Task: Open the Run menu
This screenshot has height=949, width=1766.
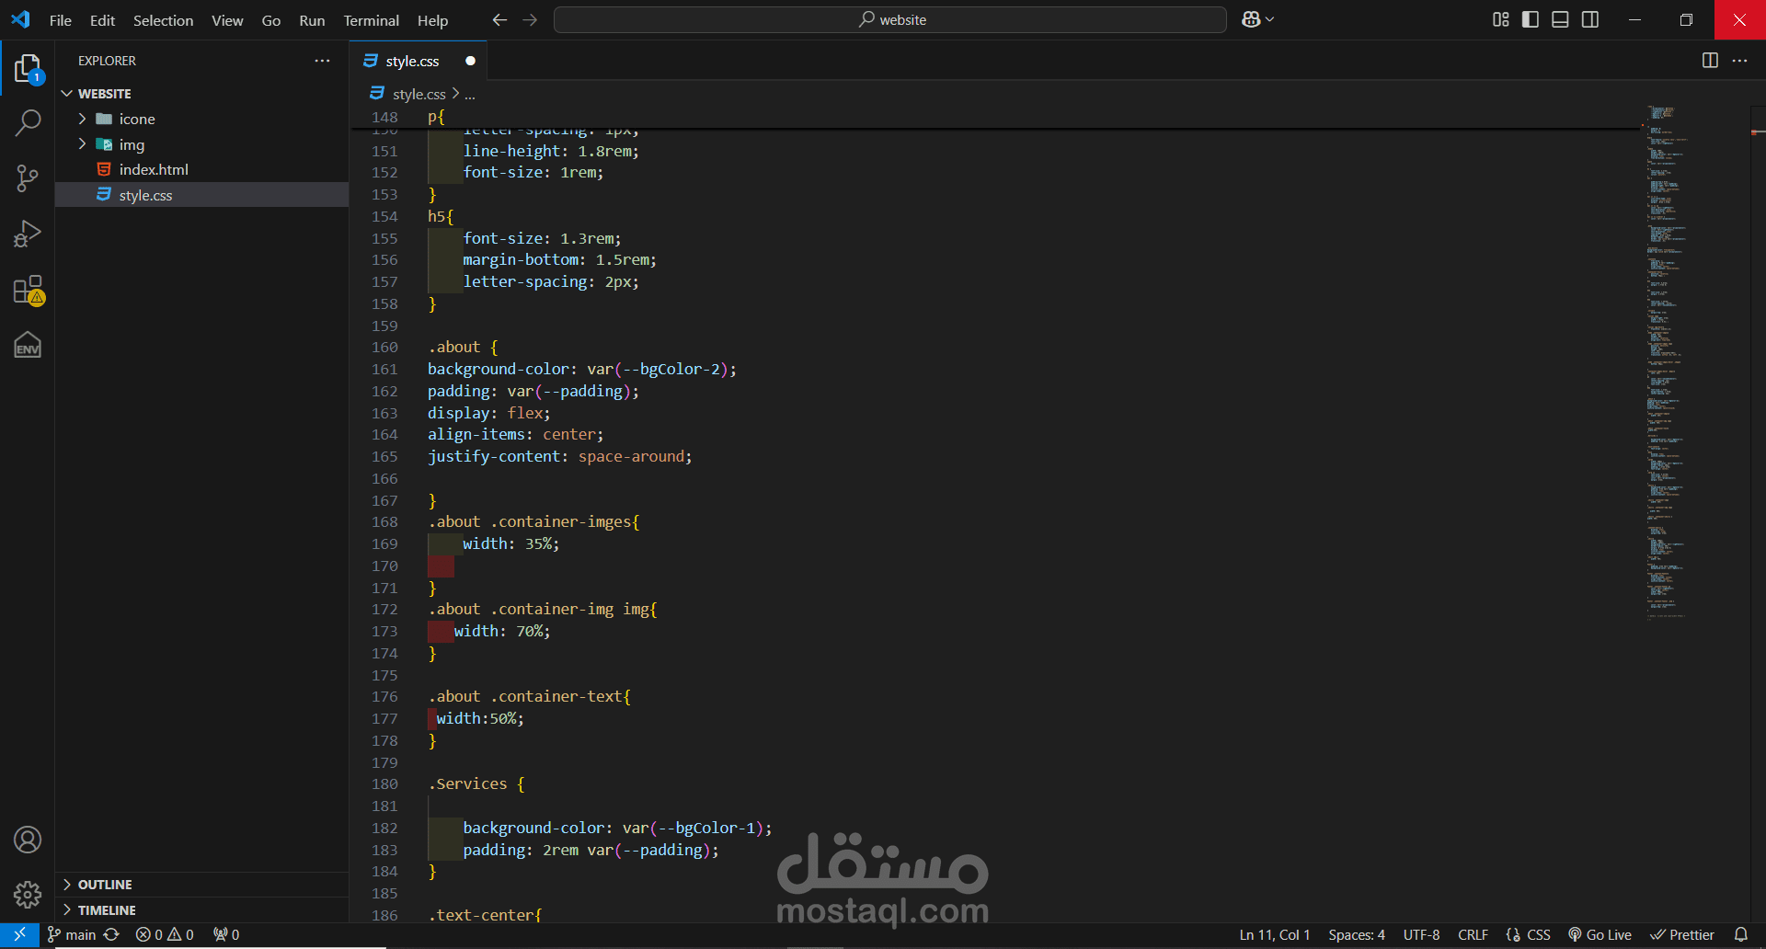Action: click(x=312, y=20)
